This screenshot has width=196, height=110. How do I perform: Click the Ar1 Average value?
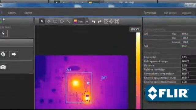pos(186,42)
